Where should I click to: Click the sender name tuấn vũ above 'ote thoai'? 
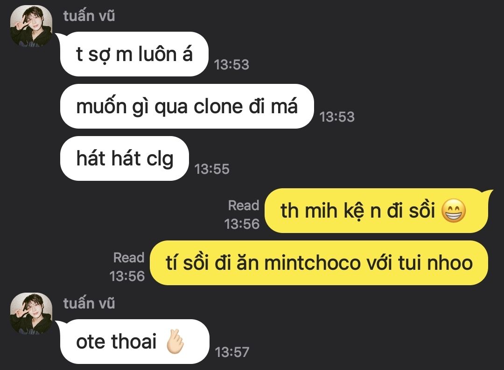pyautogui.click(x=89, y=303)
